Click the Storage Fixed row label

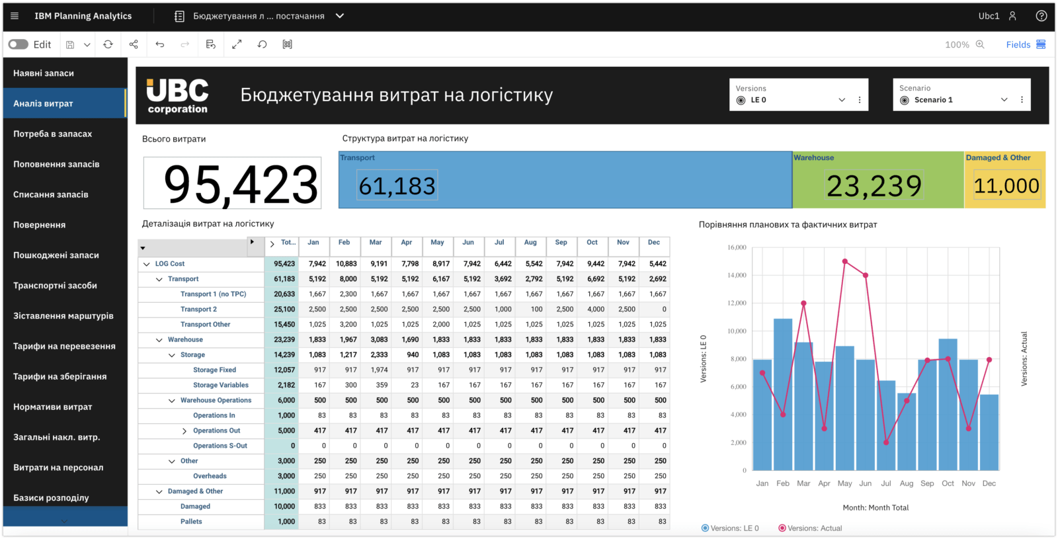[x=214, y=370]
